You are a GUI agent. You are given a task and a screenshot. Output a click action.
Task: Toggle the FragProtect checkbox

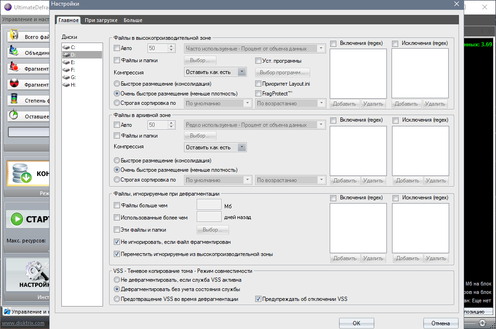pyautogui.click(x=258, y=93)
